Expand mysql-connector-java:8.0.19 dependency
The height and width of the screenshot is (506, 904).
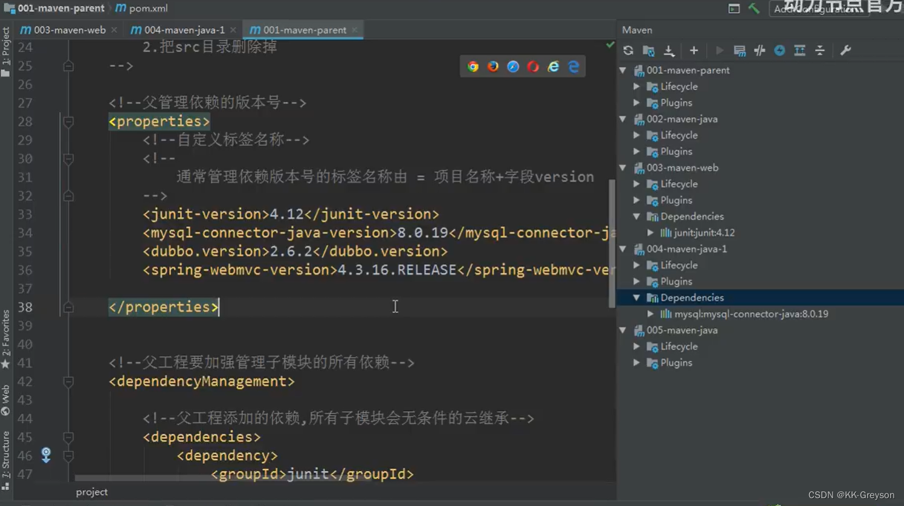(x=651, y=314)
